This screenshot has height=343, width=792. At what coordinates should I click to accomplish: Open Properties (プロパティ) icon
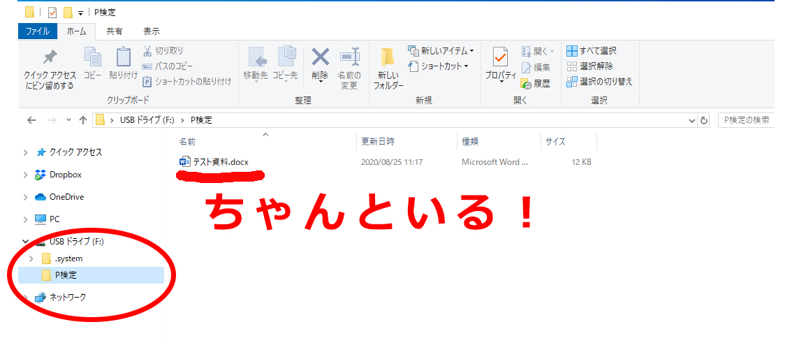point(500,59)
